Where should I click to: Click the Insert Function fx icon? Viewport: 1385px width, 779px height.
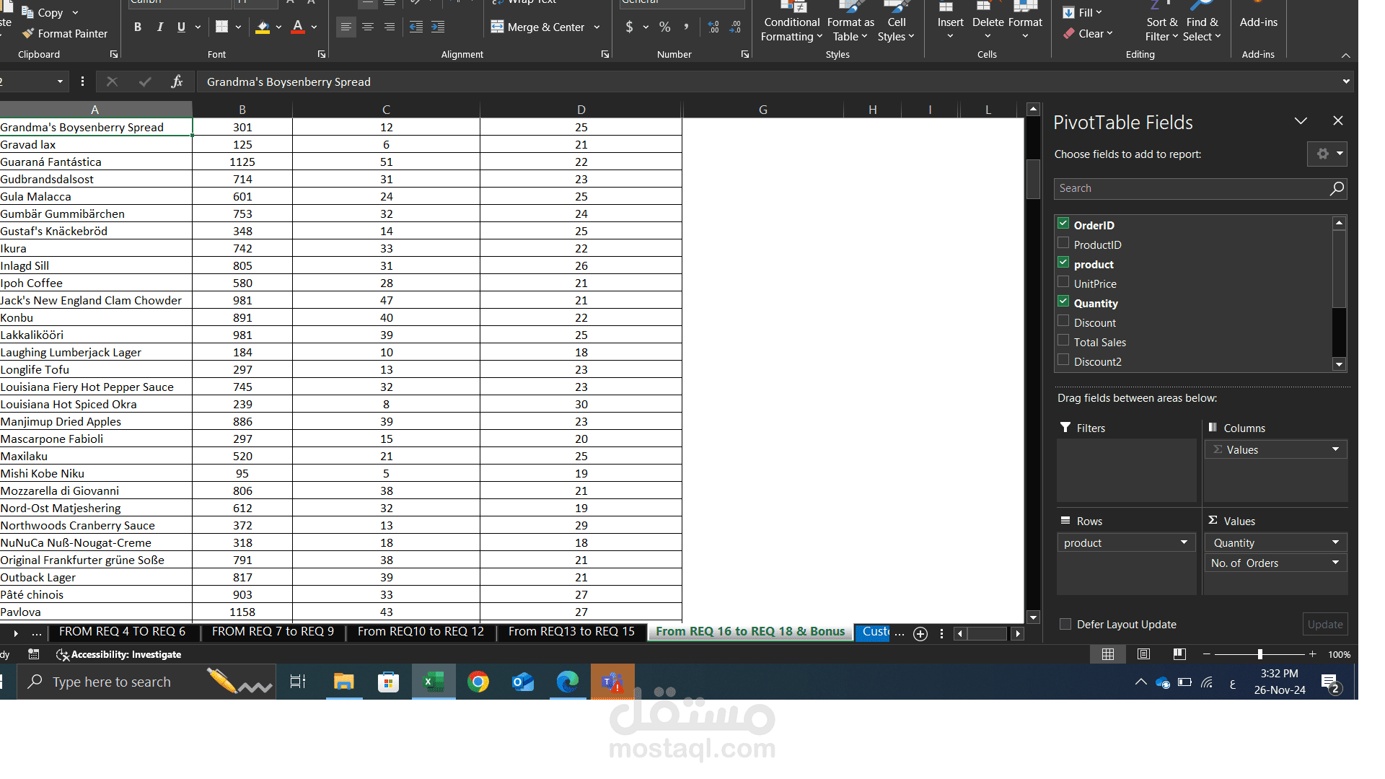[x=177, y=82]
